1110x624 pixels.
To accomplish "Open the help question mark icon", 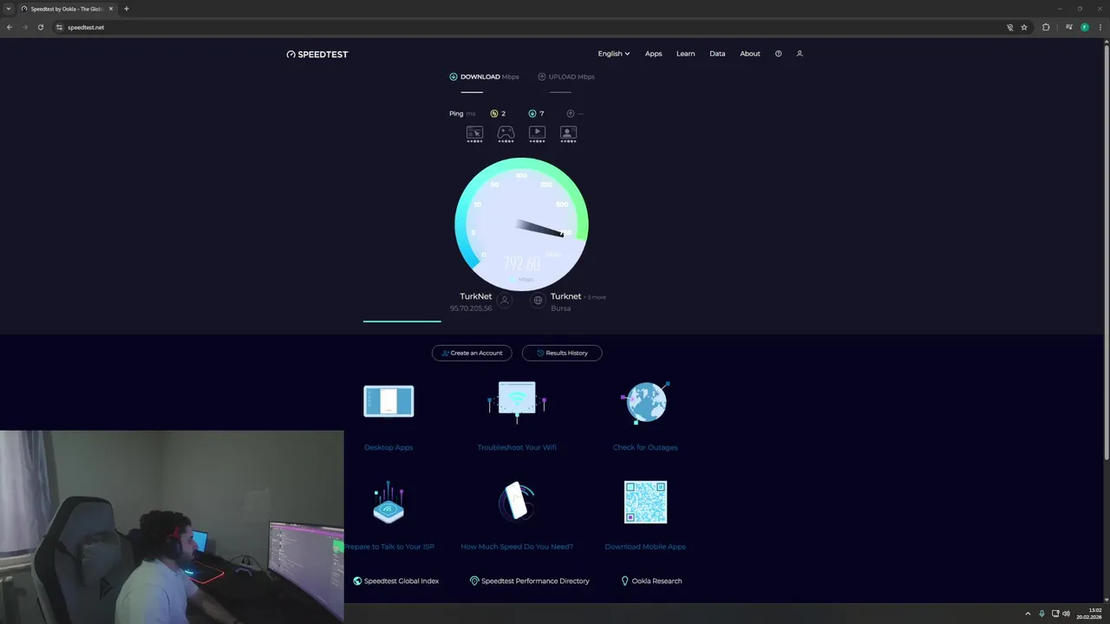I will (778, 54).
